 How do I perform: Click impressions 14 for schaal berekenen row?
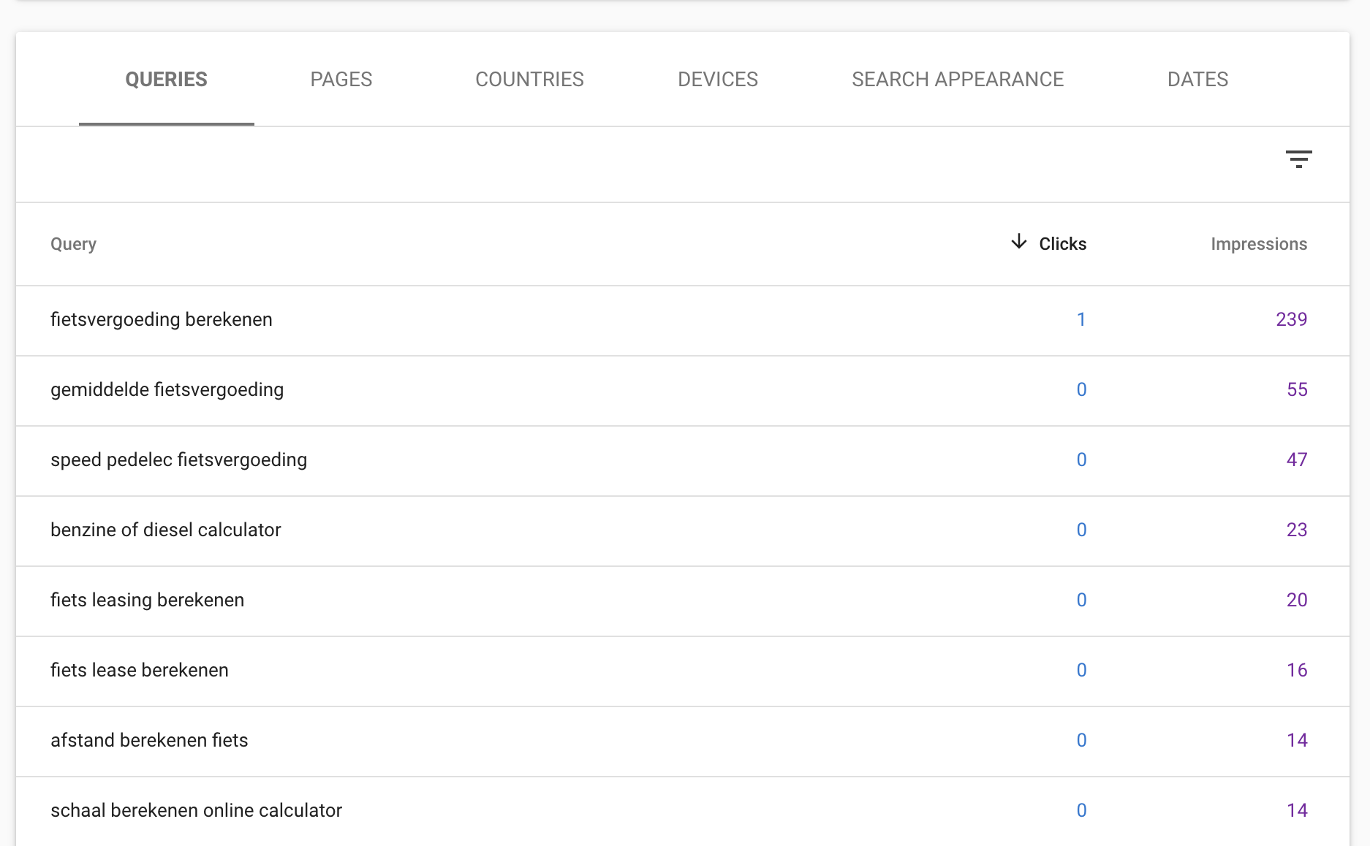[x=1297, y=811]
